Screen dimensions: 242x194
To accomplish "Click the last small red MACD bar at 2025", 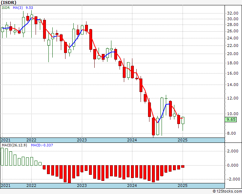I will tap(183, 167).
